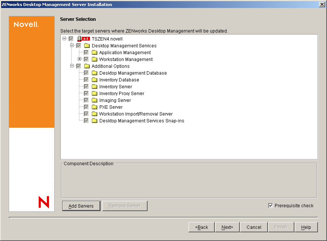Viewport: 327px width, 241px height.
Task: Select the Application Management label
Action: [125, 53]
